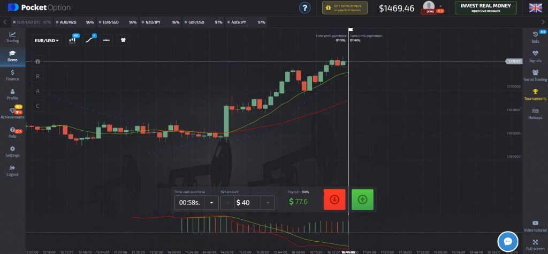The image size is (548, 254).
Task: Switch to the NZD/JPY asset tab
Action: coord(162,22)
